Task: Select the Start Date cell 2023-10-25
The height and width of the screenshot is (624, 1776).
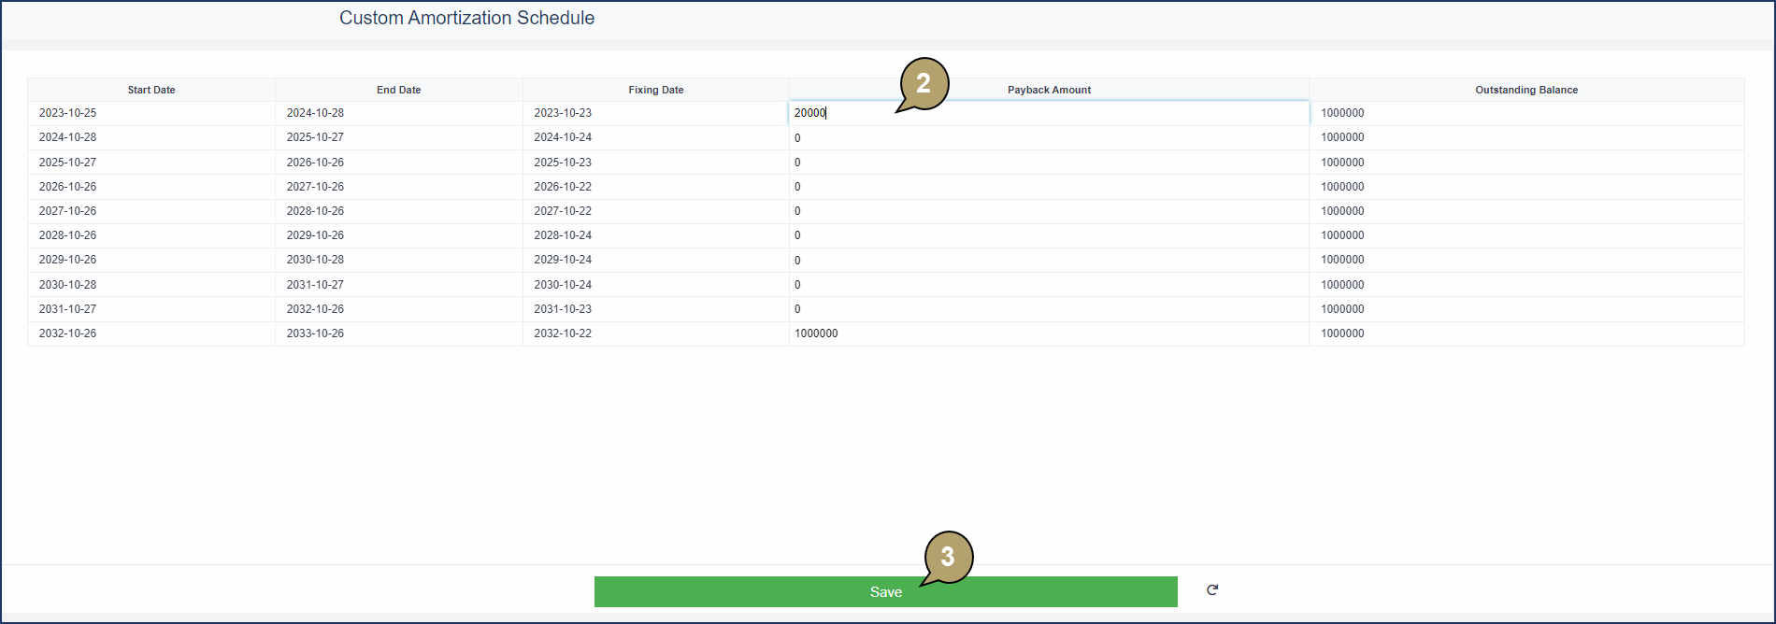Action: [67, 113]
